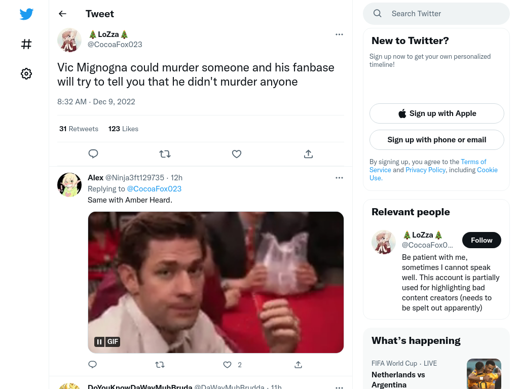Follow LoZza in Relevant people

(x=481, y=240)
